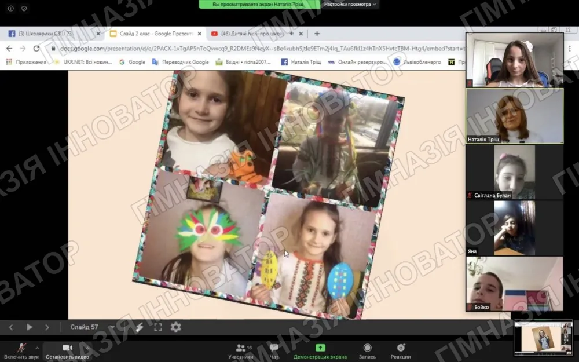Click Остановить видео camera button
The width and height of the screenshot is (579, 362).
(x=67, y=352)
